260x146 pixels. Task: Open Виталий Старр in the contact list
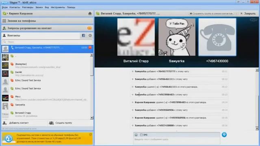[x=46, y=114]
